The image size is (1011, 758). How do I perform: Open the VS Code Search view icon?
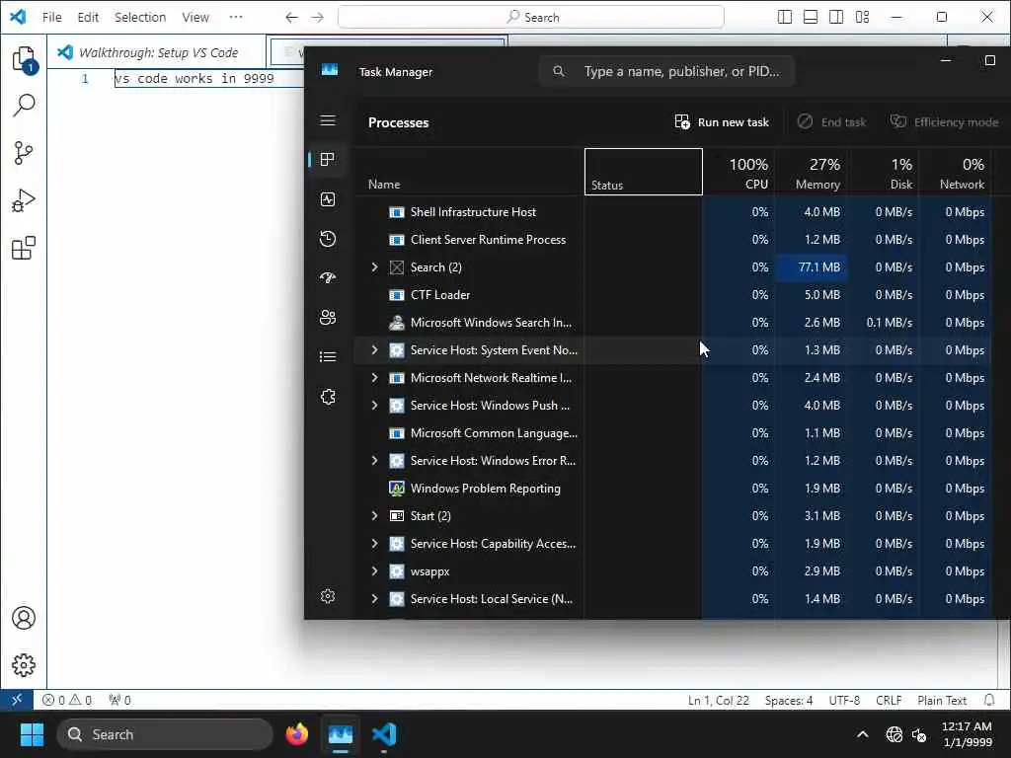tap(24, 105)
